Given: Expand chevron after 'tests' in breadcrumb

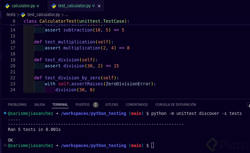Looking at the screenshot, I should [18, 15].
